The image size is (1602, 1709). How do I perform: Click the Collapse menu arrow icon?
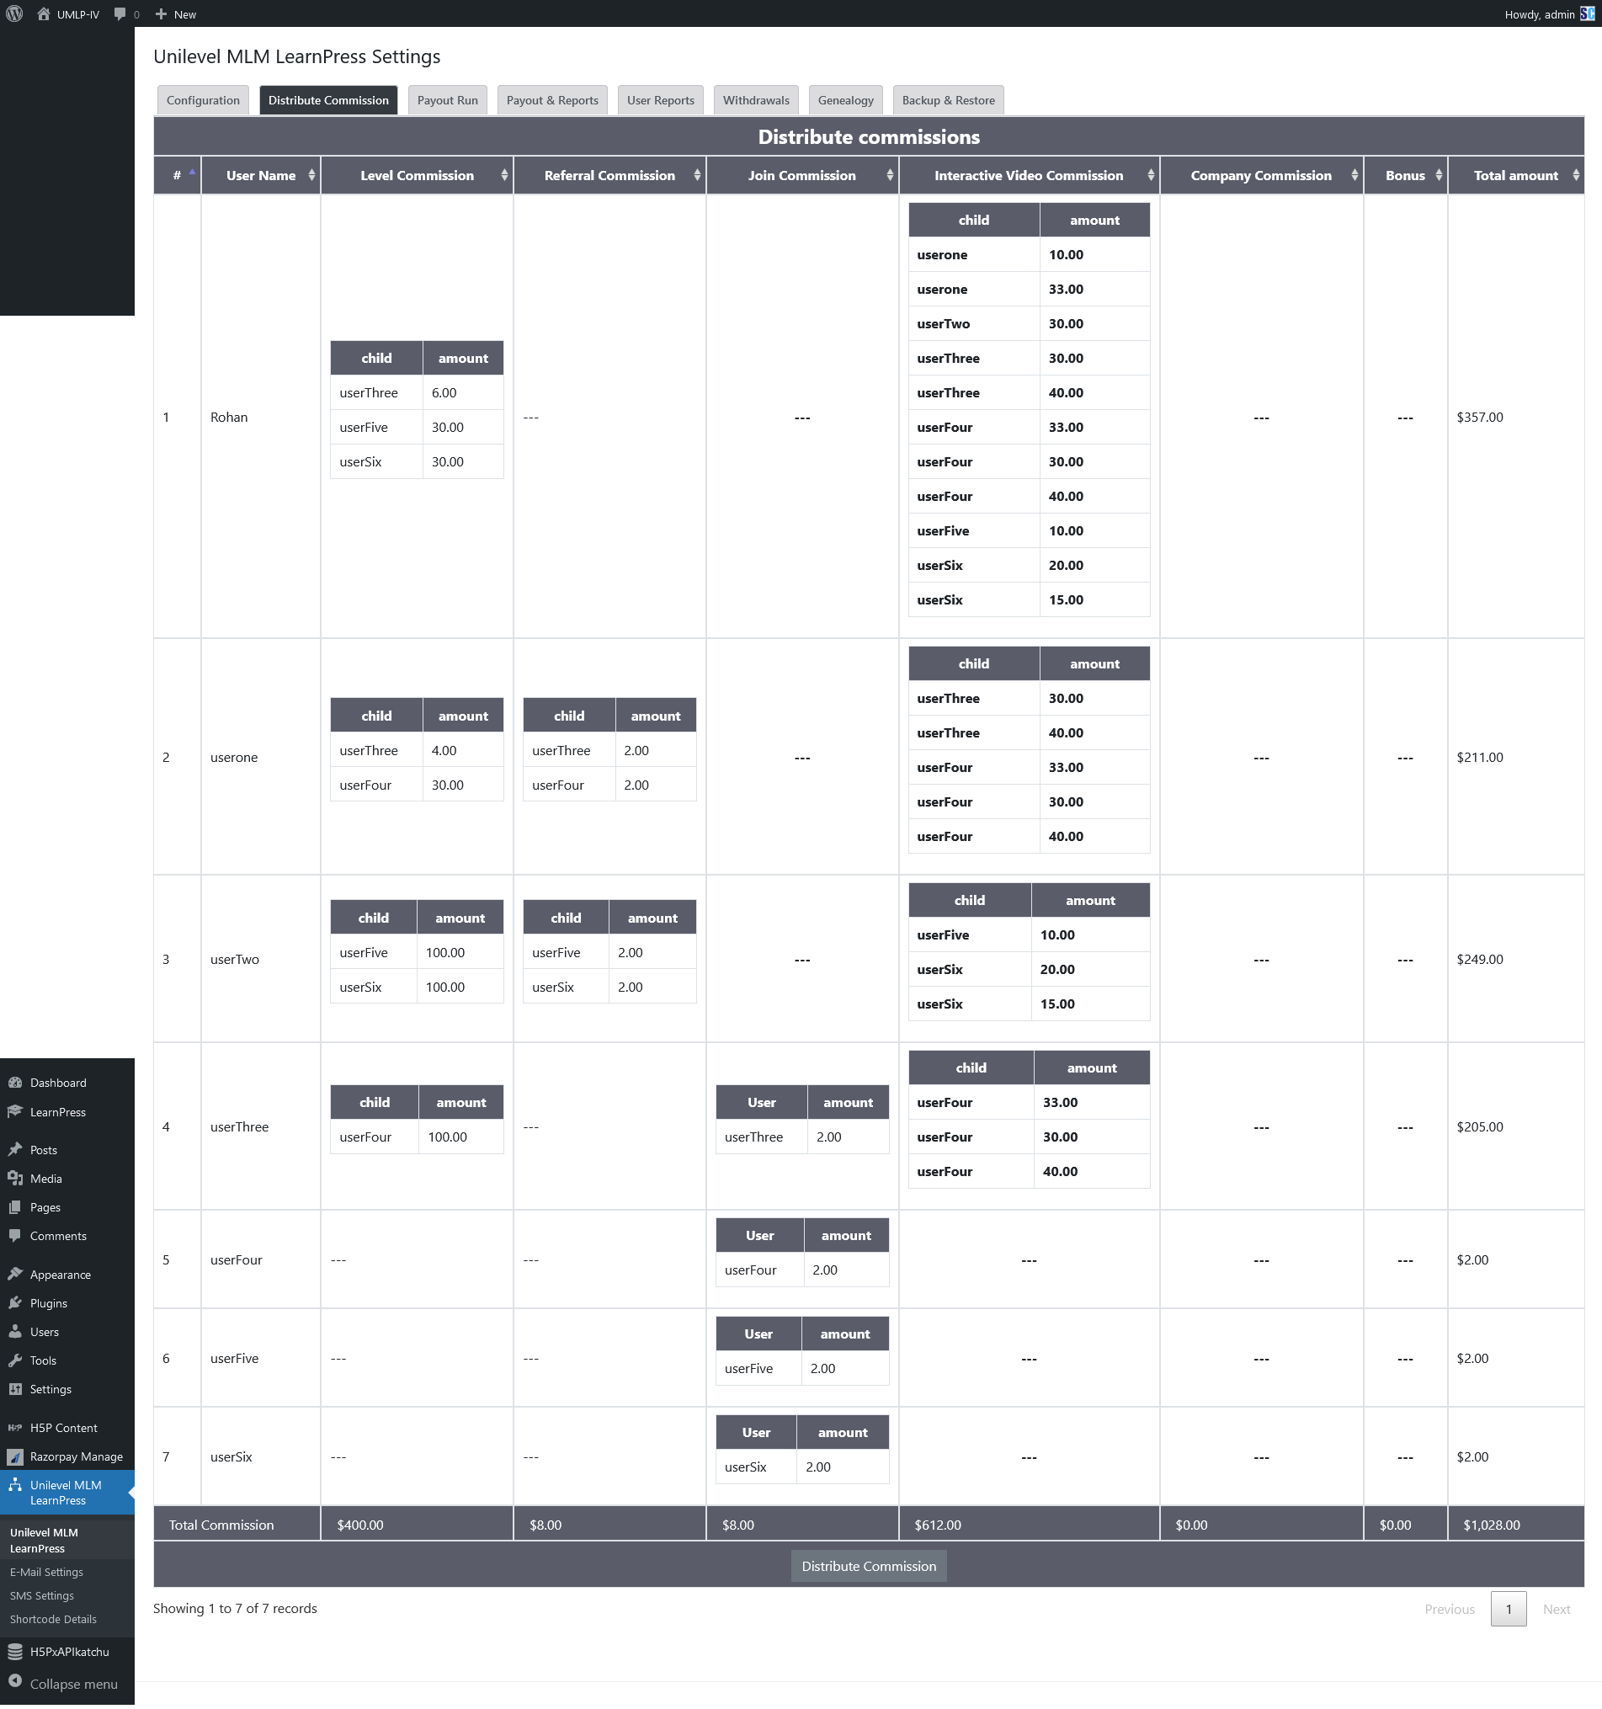15,1683
